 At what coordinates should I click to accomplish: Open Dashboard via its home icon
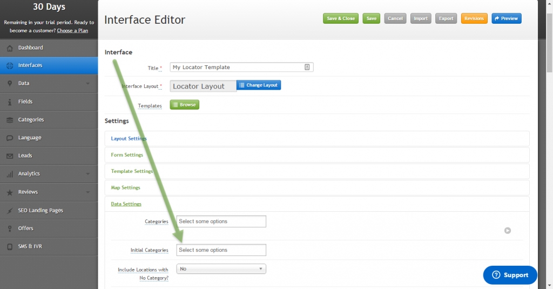coord(10,48)
